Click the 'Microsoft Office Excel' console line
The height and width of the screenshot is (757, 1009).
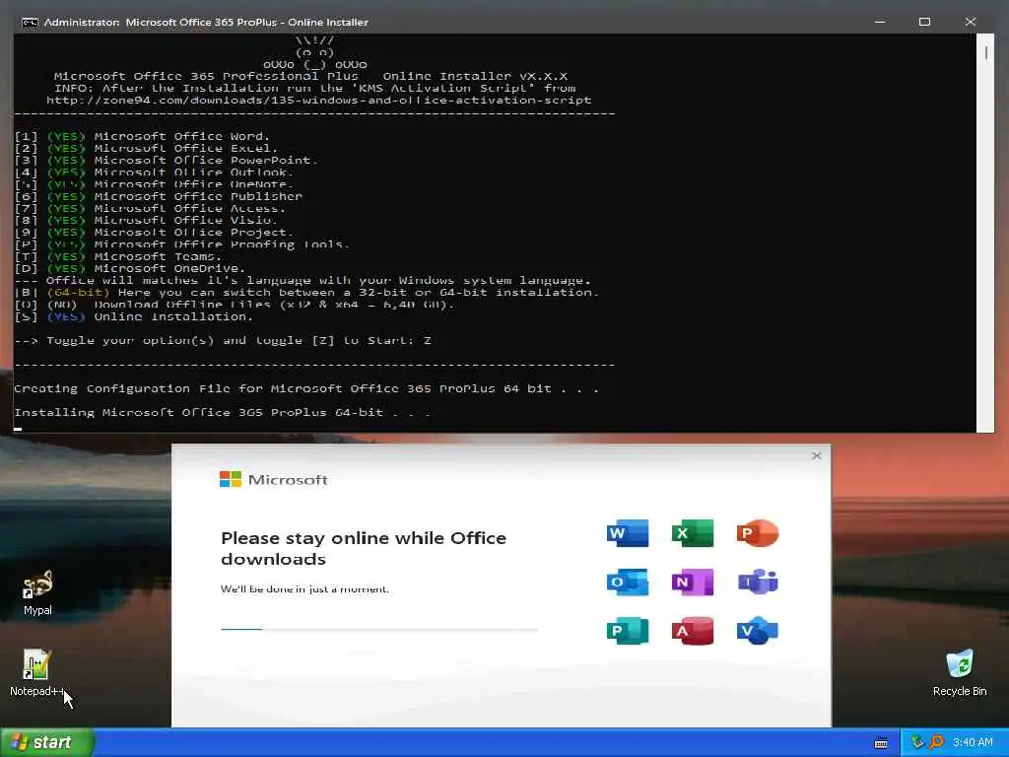146,148
